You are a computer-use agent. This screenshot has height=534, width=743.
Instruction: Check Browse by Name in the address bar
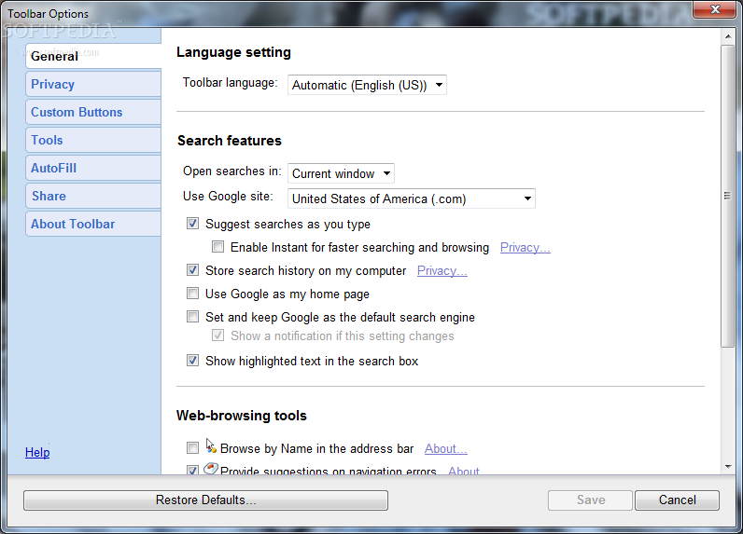192,447
